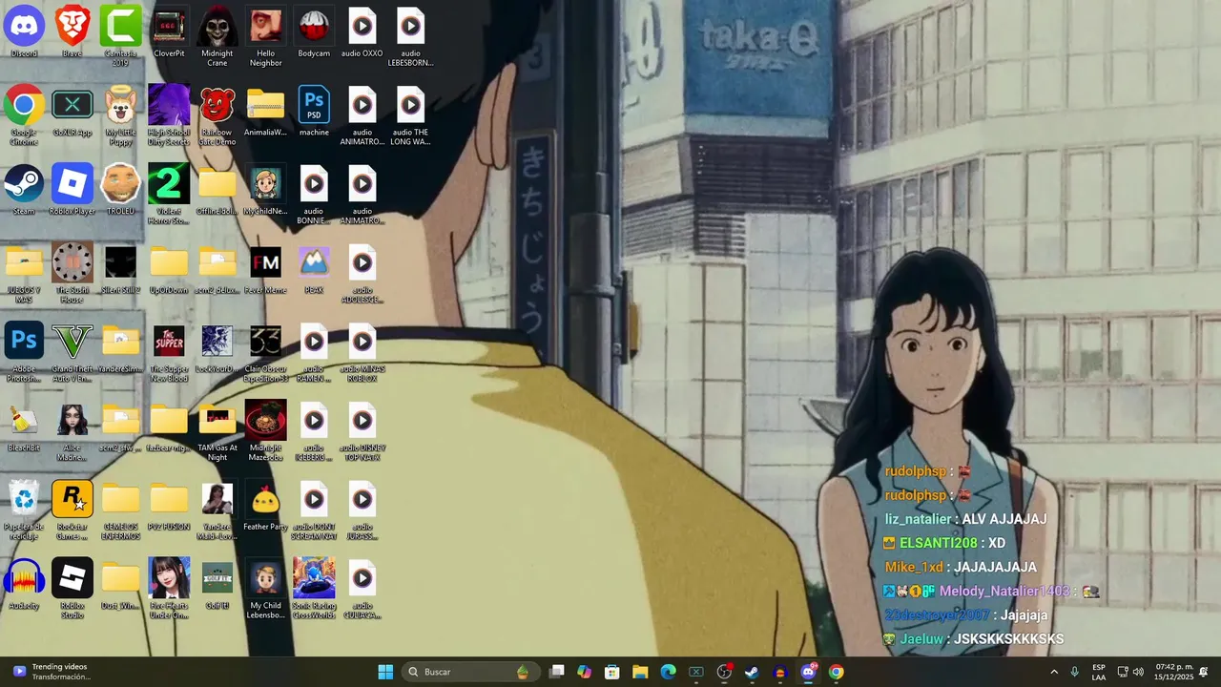This screenshot has height=687, width=1221.
Task: Click the microphone tray icon
Action: (1075, 672)
